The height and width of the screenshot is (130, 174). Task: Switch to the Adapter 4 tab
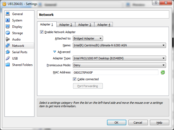104,25
